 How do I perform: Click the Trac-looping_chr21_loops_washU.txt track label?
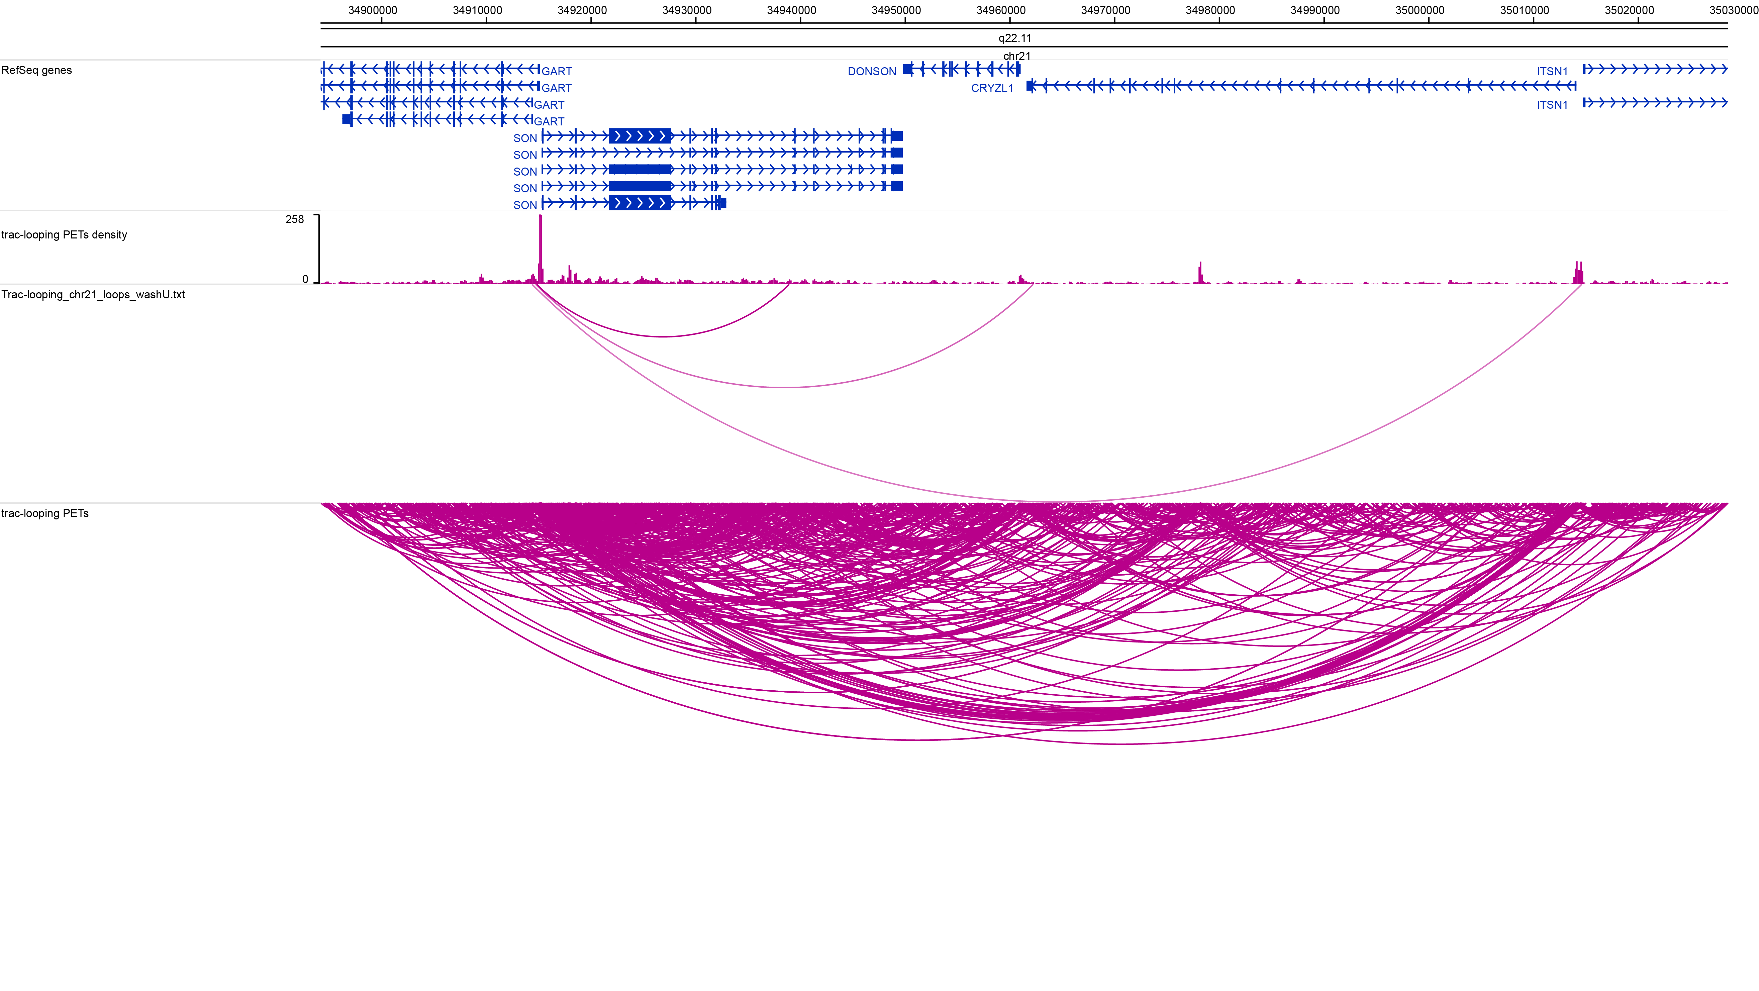(x=94, y=295)
